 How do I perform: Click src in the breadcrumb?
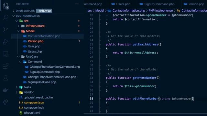click(x=90, y=11)
